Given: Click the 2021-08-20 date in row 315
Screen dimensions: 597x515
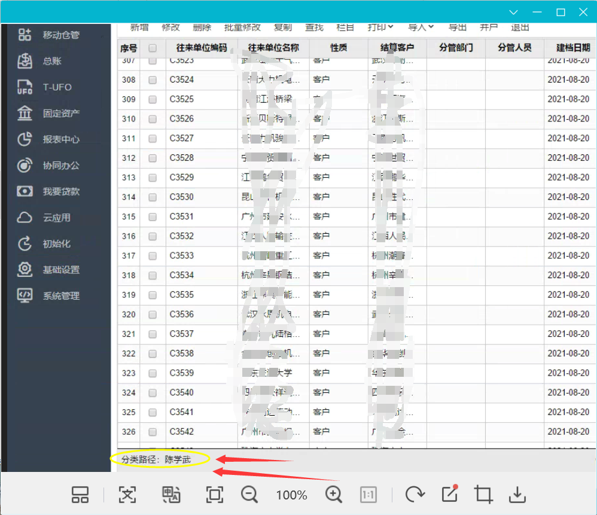Looking at the screenshot, I should click(568, 216).
